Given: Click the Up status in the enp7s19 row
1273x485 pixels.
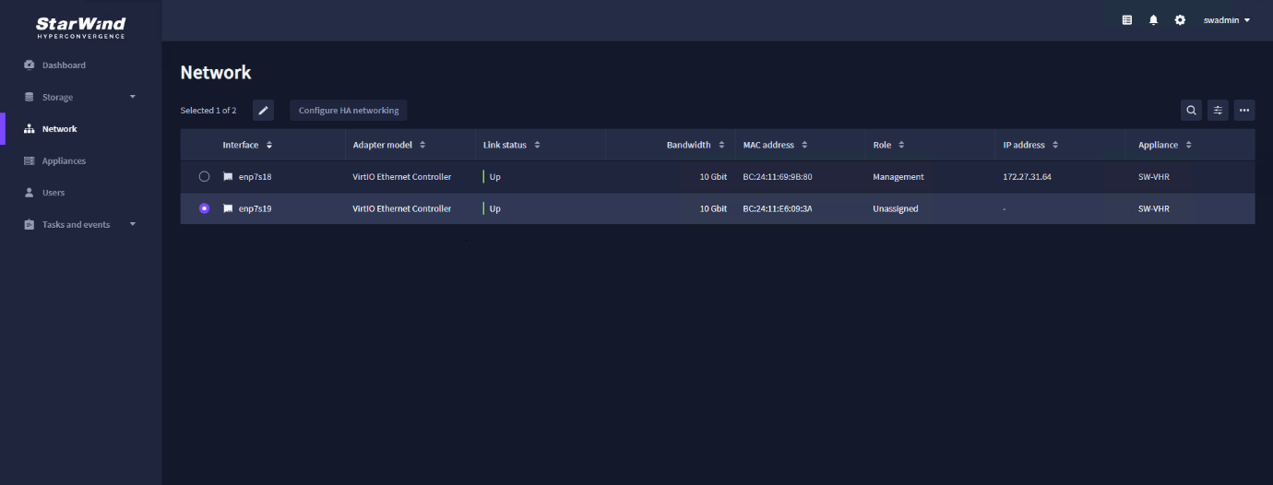Looking at the screenshot, I should click(495, 208).
